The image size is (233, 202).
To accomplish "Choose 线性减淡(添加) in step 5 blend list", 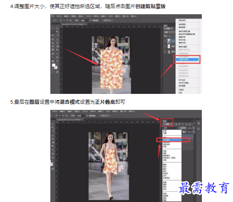I will point(169,158).
